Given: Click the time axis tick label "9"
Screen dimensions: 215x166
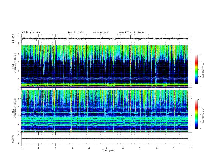Looking at the screenshot, I should click(174, 148).
